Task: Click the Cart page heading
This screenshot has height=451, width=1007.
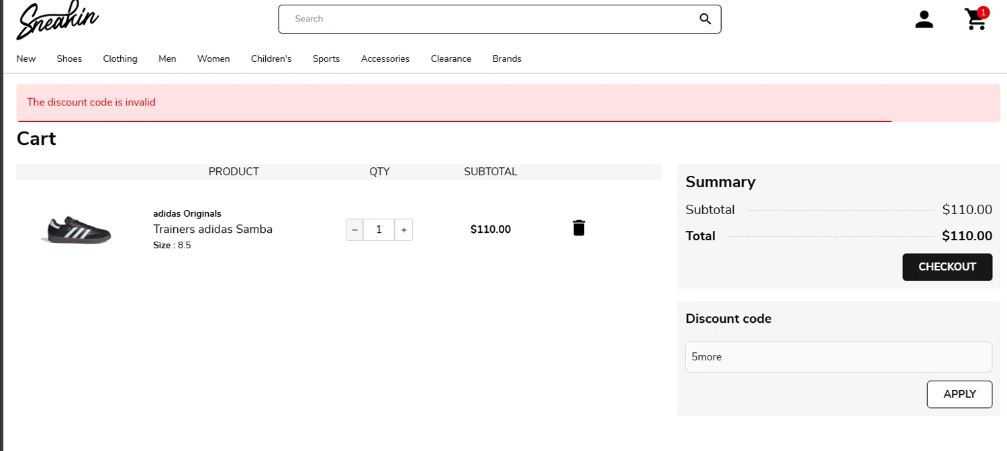Action: 36,139
